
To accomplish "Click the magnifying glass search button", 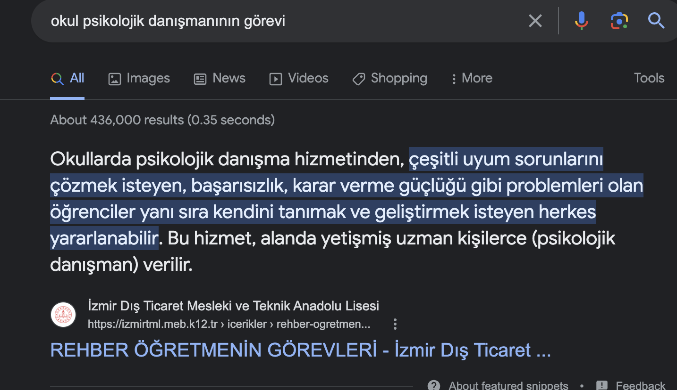I will coord(656,21).
